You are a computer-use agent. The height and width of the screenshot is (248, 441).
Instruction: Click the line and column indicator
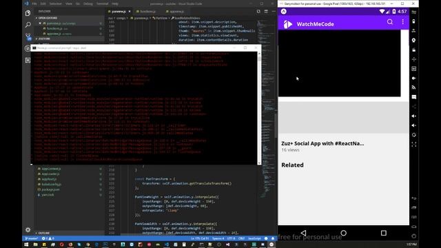click(200, 238)
